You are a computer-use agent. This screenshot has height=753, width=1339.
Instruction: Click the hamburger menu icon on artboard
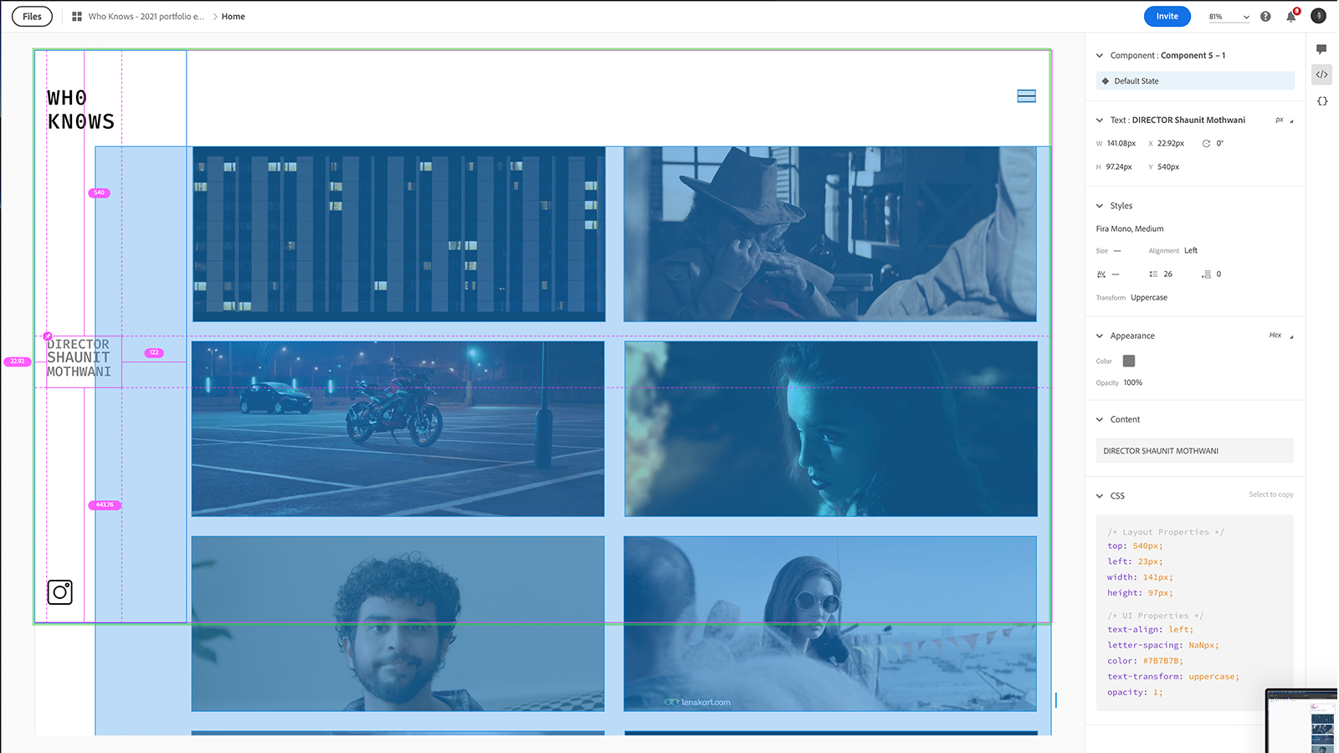[x=1026, y=96]
